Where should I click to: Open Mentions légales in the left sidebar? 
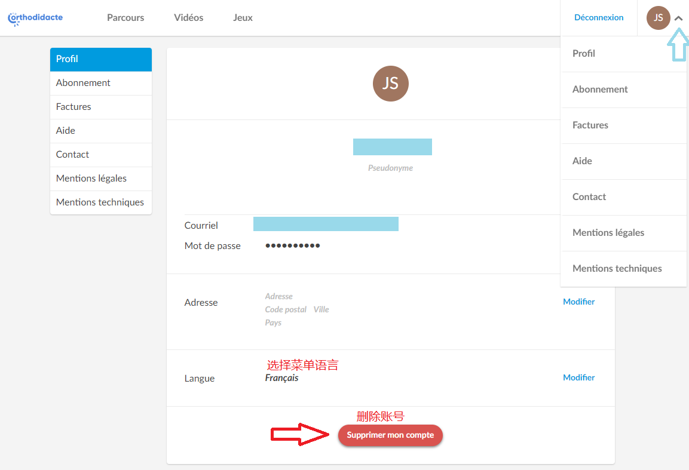pos(101,179)
